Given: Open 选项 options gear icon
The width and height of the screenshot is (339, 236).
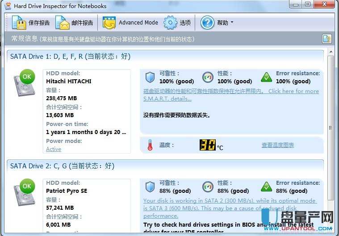Looking at the screenshot, I should pos(171,22).
